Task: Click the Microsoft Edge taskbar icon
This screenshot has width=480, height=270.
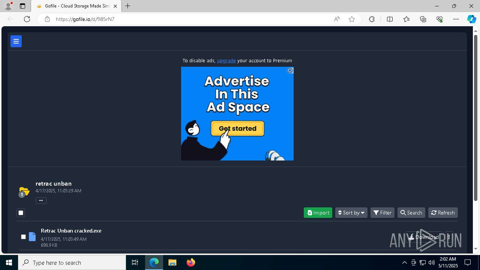Action: 154,262
